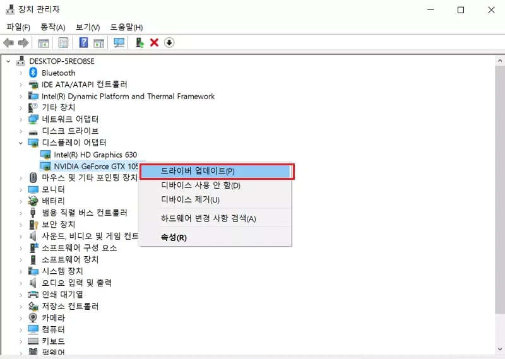The height and width of the screenshot is (359, 505).
Task: Click the show/hide console tree icon
Action: 44,42
